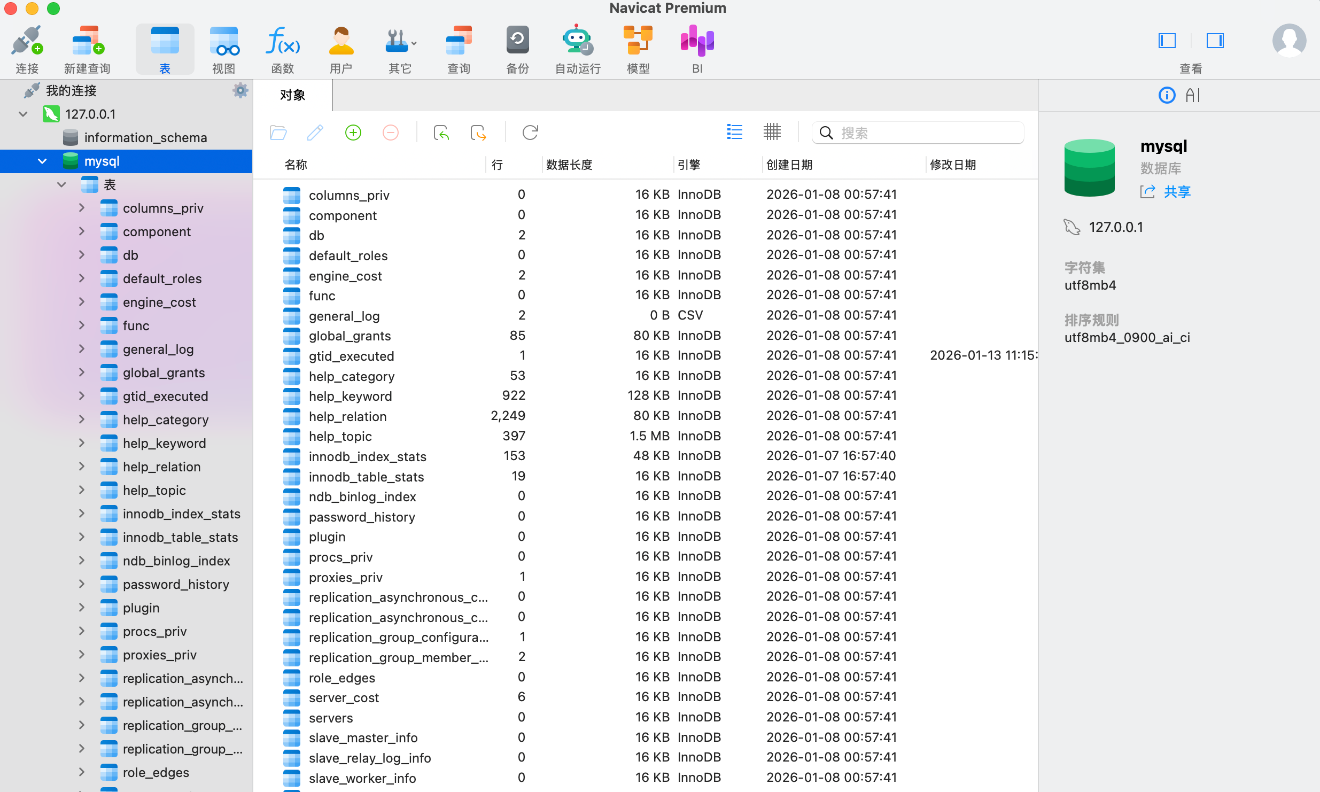This screenshot has width=1320, height=792.
Task: Toggle the left sidebar pane visibility
Action: (1167, 41)
